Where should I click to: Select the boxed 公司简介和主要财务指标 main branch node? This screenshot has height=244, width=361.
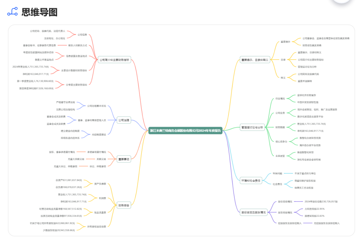point(114,60)
